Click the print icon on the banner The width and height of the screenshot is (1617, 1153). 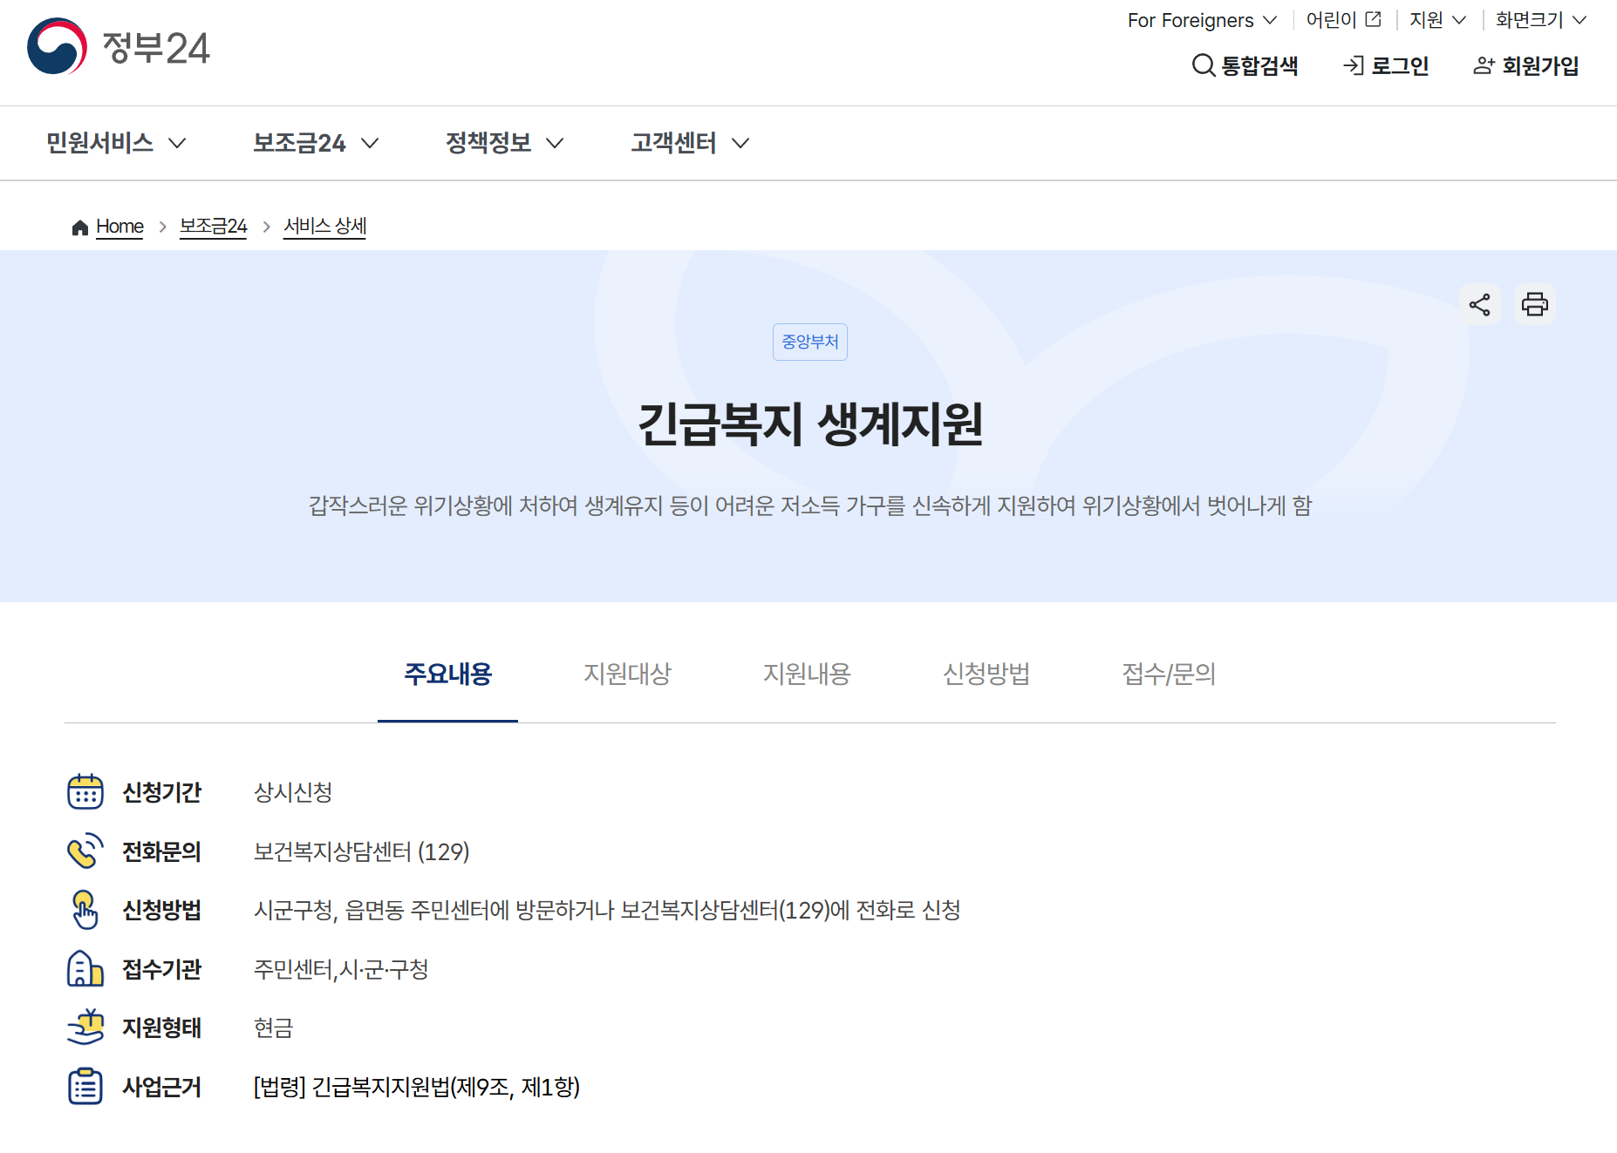coord(1535,303)
